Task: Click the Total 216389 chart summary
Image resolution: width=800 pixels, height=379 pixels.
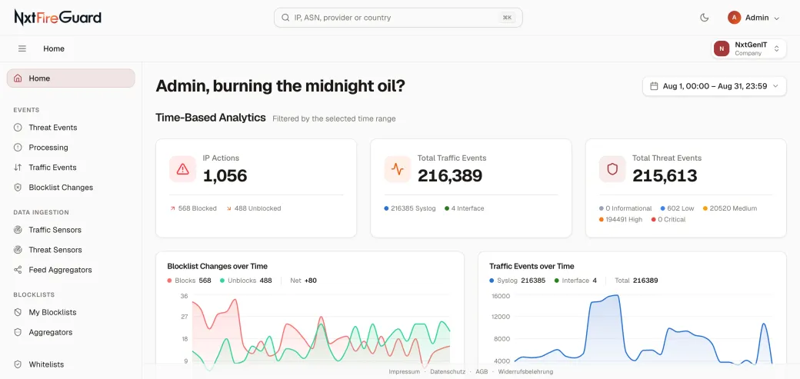Action: (636, 281)
